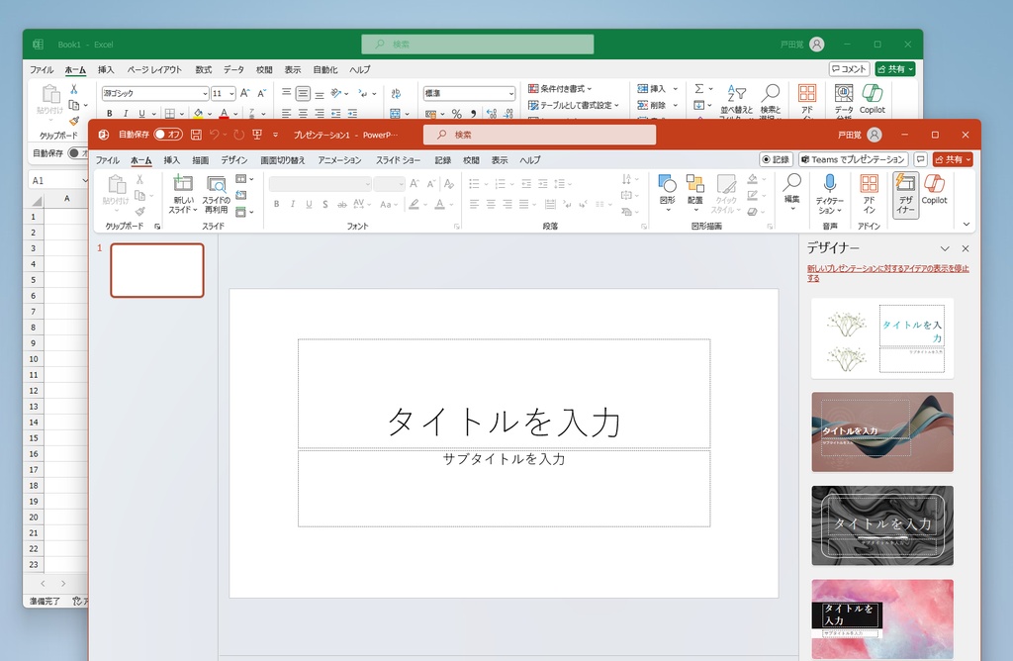Switch to 画面切り替え tab in PowerPoint
The image size is (1013, 661).
[282, 160]
